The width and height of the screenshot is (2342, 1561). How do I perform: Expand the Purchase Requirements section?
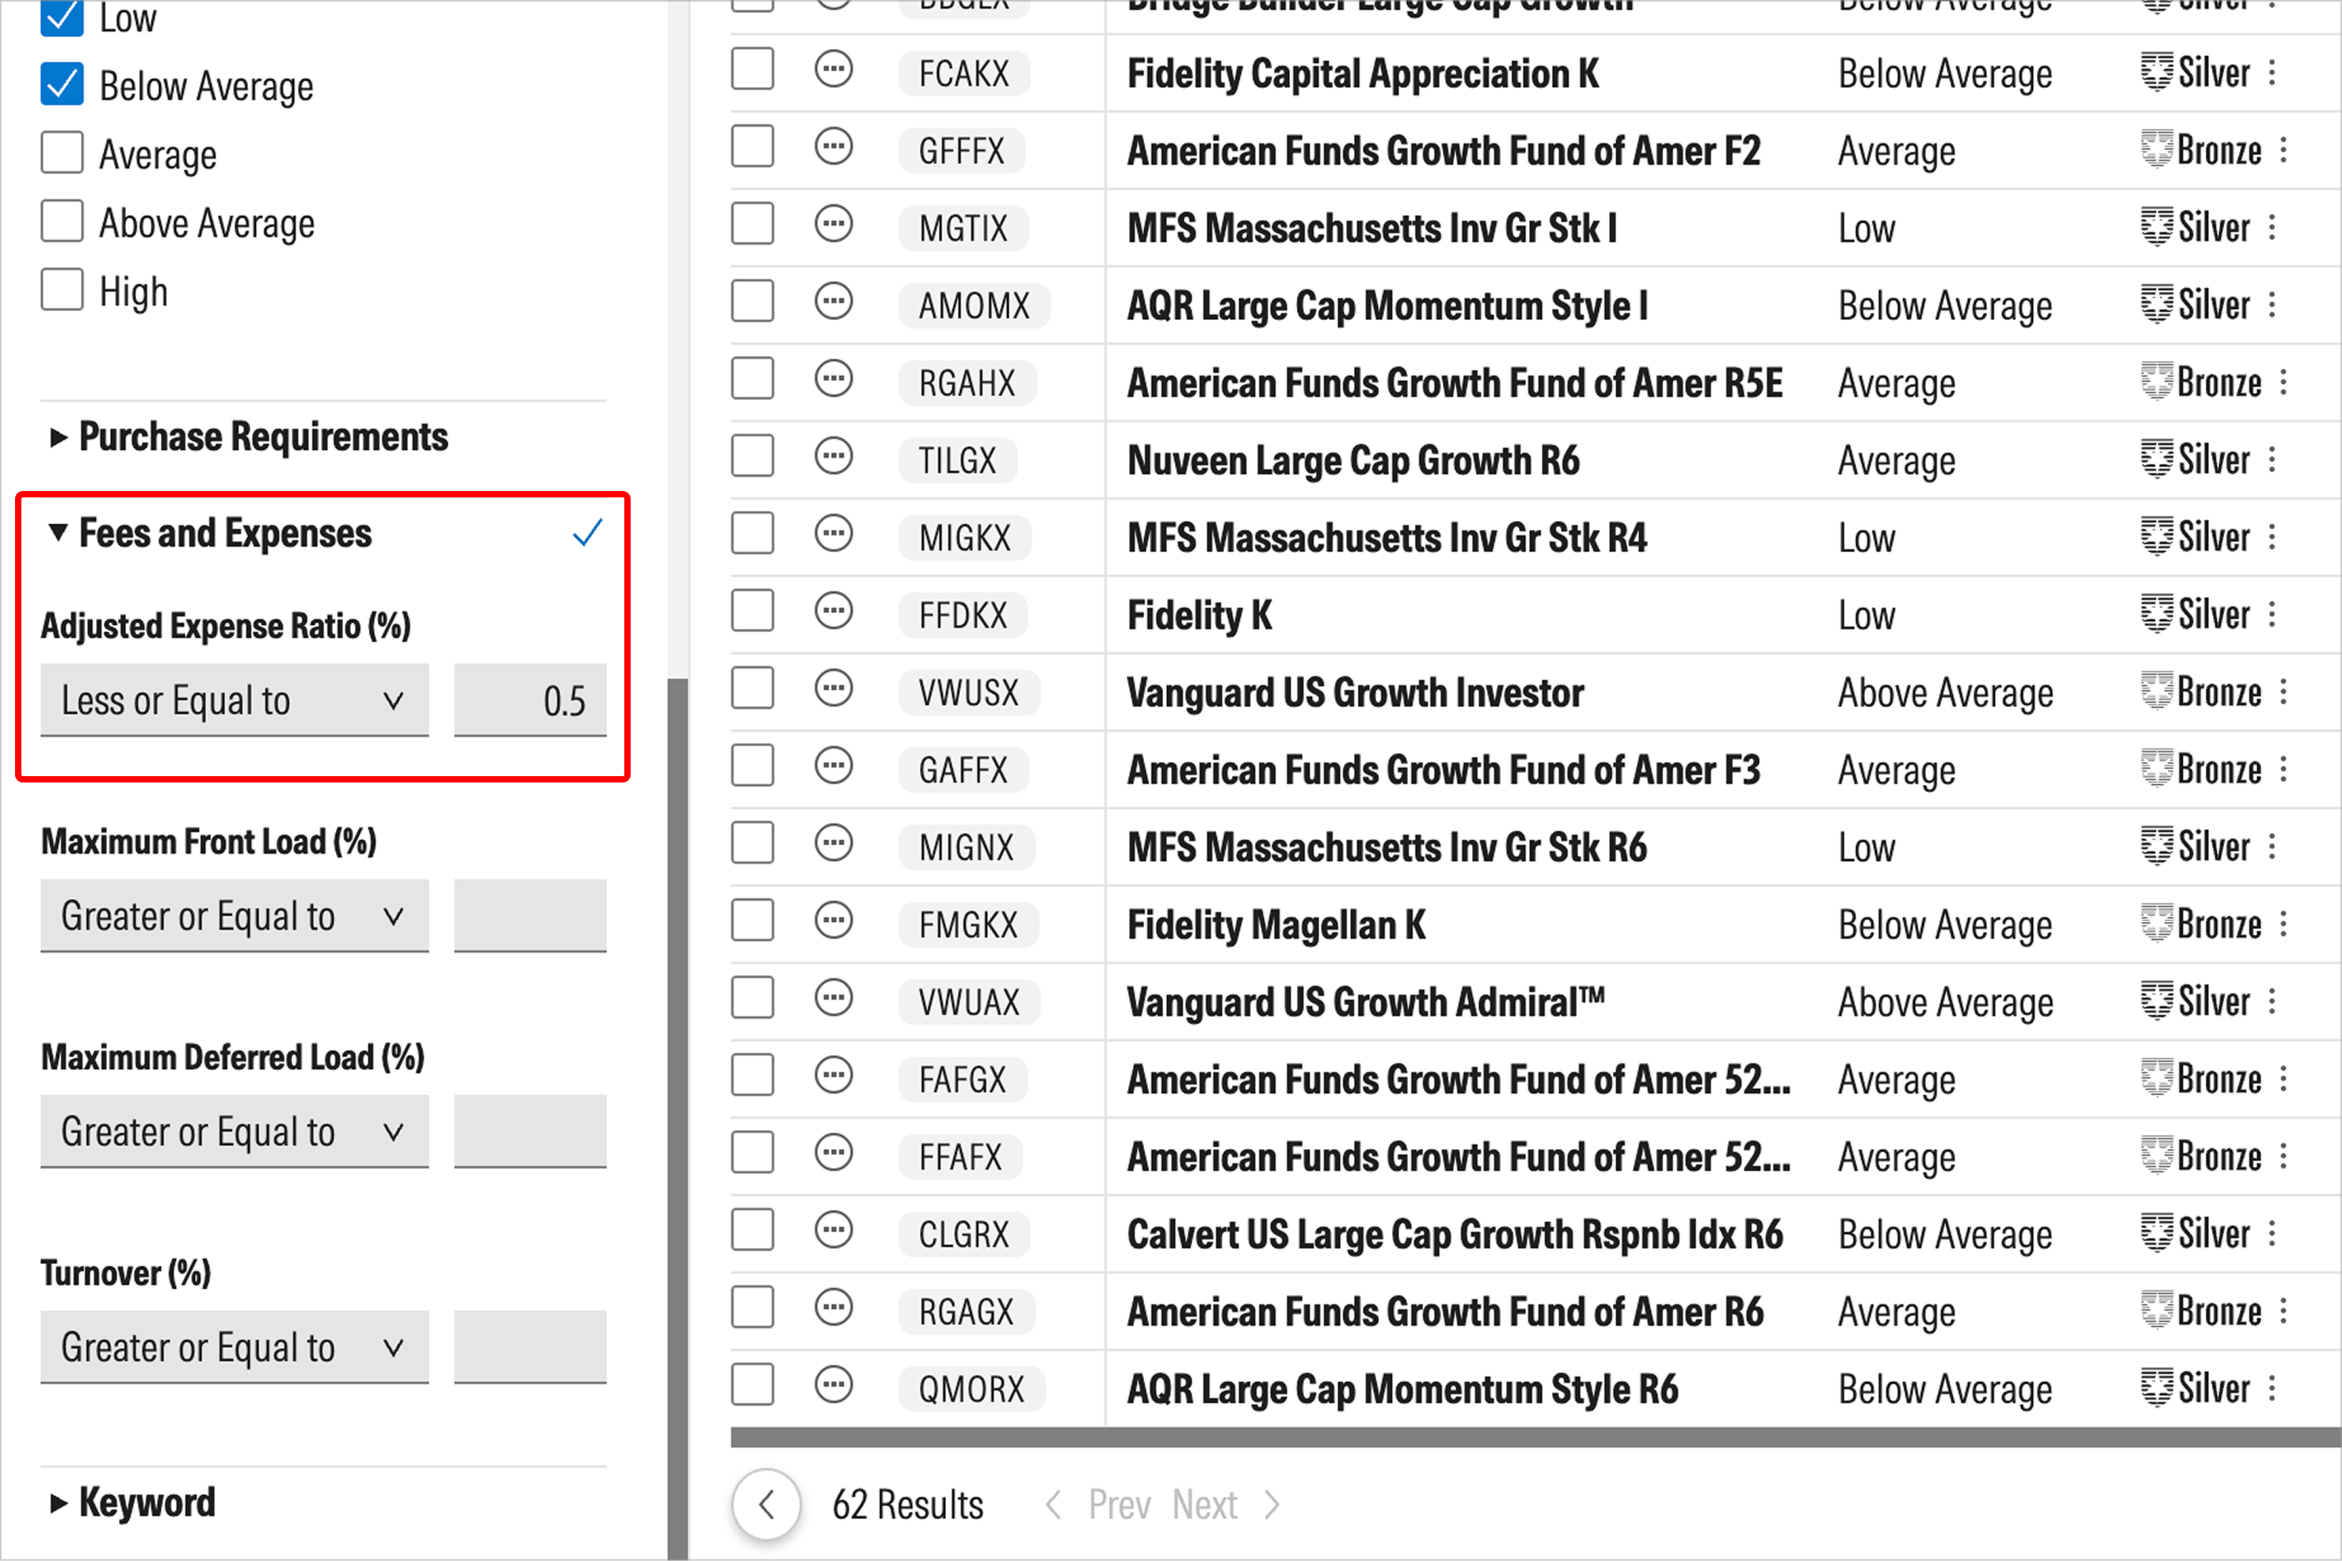pos(249,437)
